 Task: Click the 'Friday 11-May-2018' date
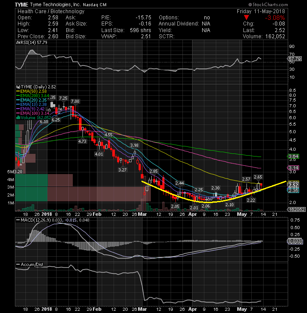point(261,11)
